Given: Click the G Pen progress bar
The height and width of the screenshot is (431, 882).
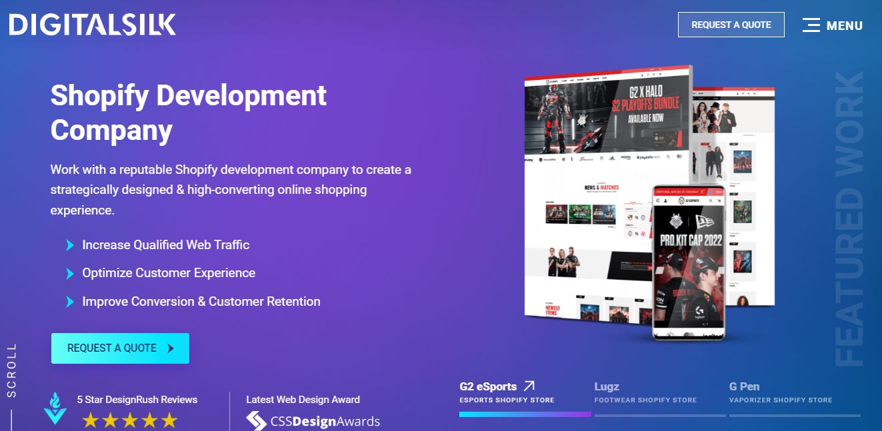Looking at the screenshot, I should tap(795, 415).
